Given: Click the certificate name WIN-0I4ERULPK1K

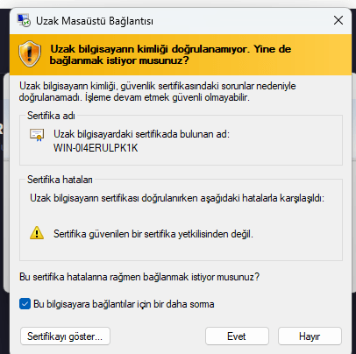Looking at the screenshot, I should [x=96, y=148].
